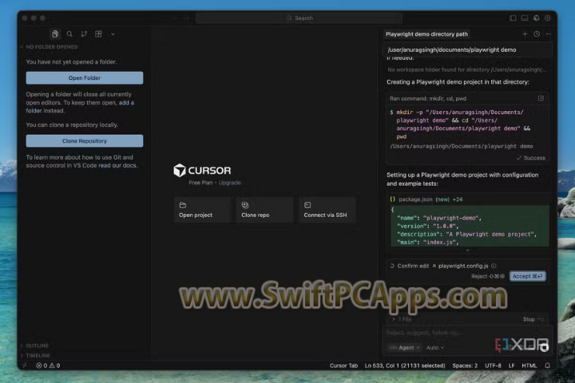Open the Ran command terminal popout icon
The height and width of the screenshot is (383, 575).
pyautogui.click(x=541, y=98)
